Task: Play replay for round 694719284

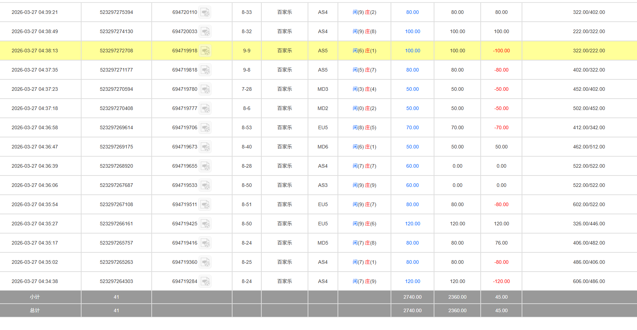Action: point(205,282)
